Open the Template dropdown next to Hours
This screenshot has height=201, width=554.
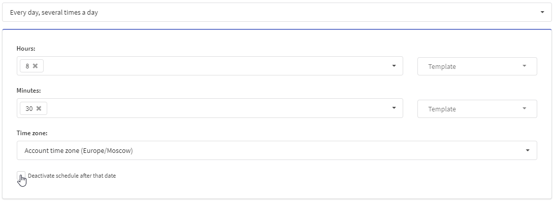coord(477,66)
